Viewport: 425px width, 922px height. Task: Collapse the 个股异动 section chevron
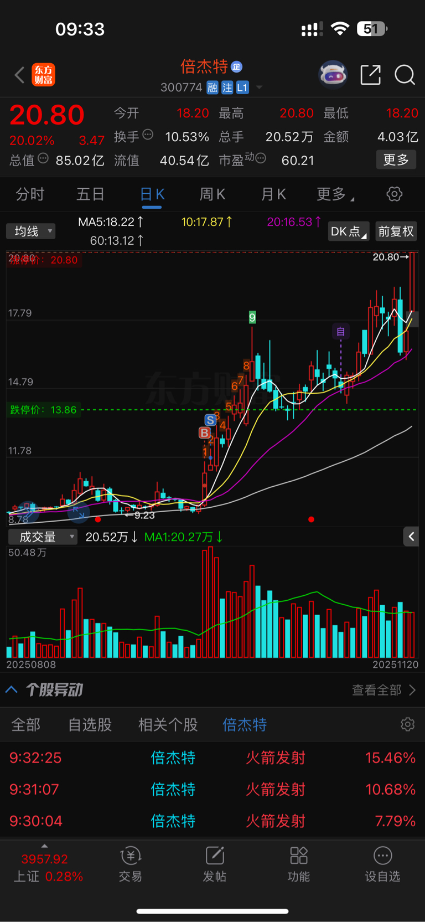12,690
